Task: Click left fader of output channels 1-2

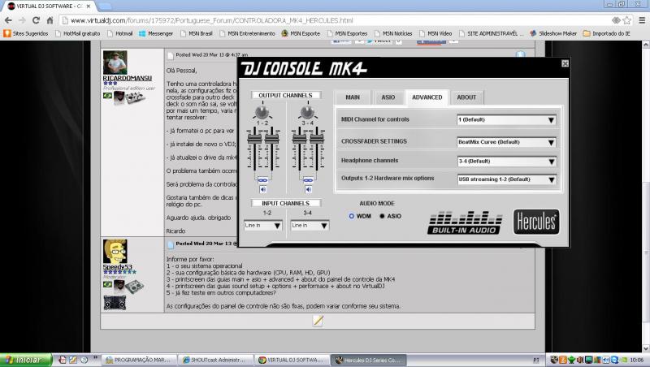Action: coord(254,139)
